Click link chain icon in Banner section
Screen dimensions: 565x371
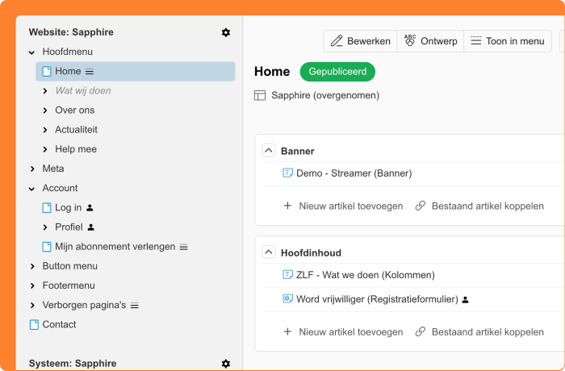click(x=421, y=206)
